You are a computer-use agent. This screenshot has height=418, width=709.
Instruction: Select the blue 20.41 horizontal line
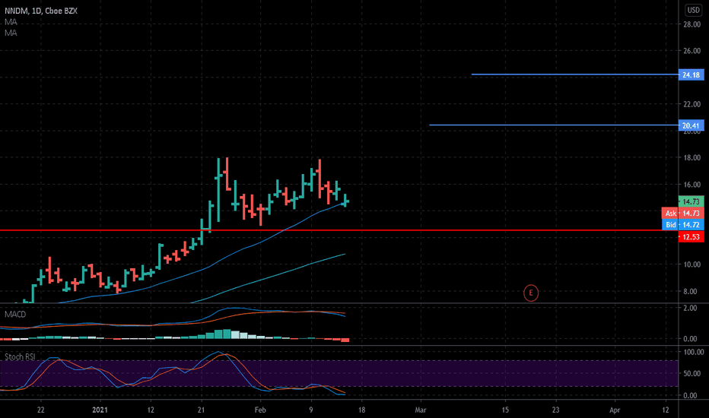[x=554, y=125]
